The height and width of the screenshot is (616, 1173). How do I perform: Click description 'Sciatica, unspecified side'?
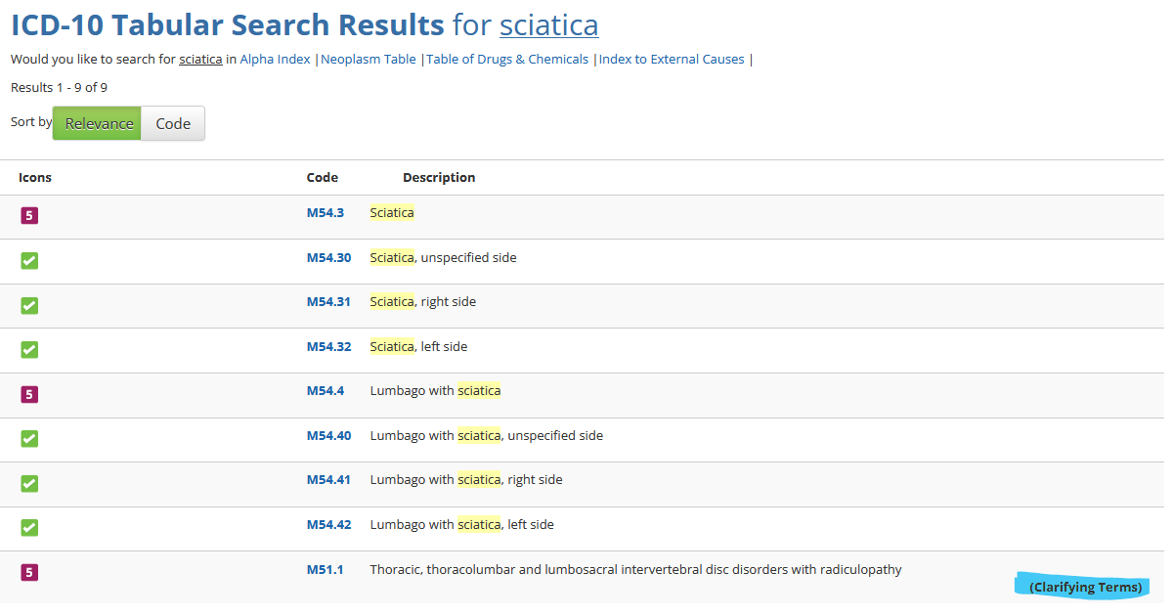click(443, 258)
